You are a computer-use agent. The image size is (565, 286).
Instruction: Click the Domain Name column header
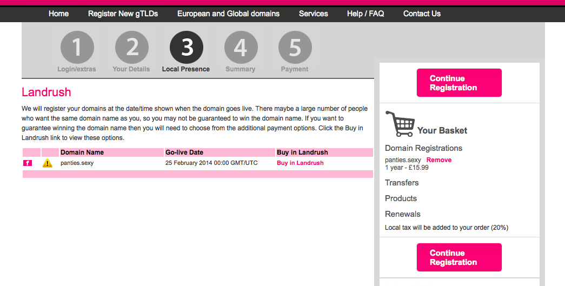(x=82, y=152)
